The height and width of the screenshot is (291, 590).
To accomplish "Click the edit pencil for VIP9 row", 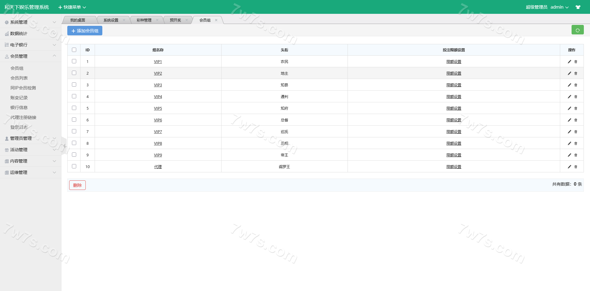I will click(x=569, y=155).
